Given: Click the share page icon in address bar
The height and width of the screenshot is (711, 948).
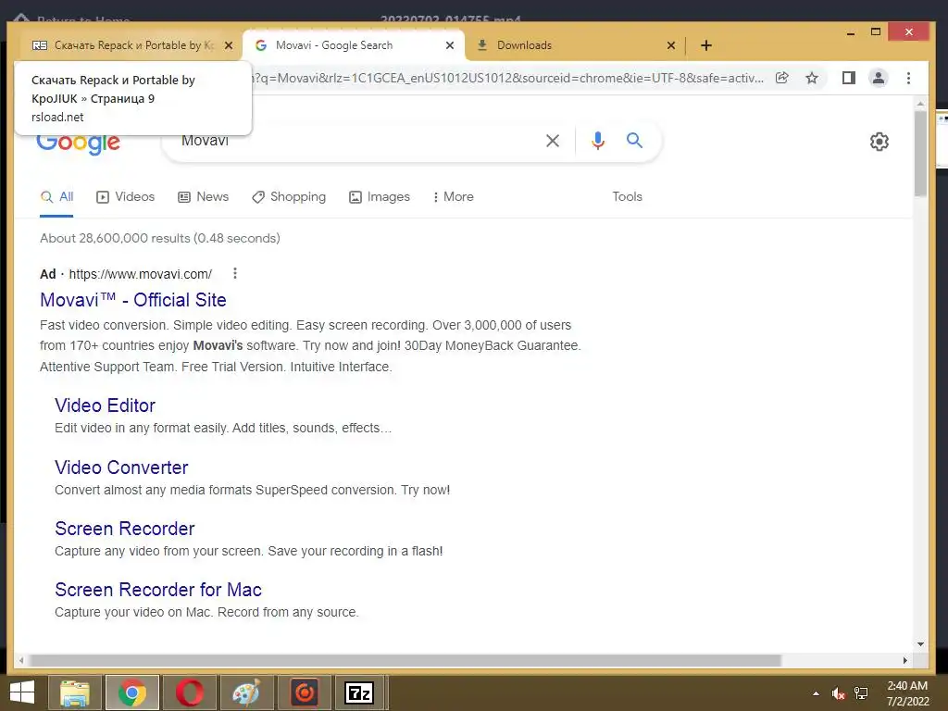Looking at the screenshot, I should (x=781, y=78).
